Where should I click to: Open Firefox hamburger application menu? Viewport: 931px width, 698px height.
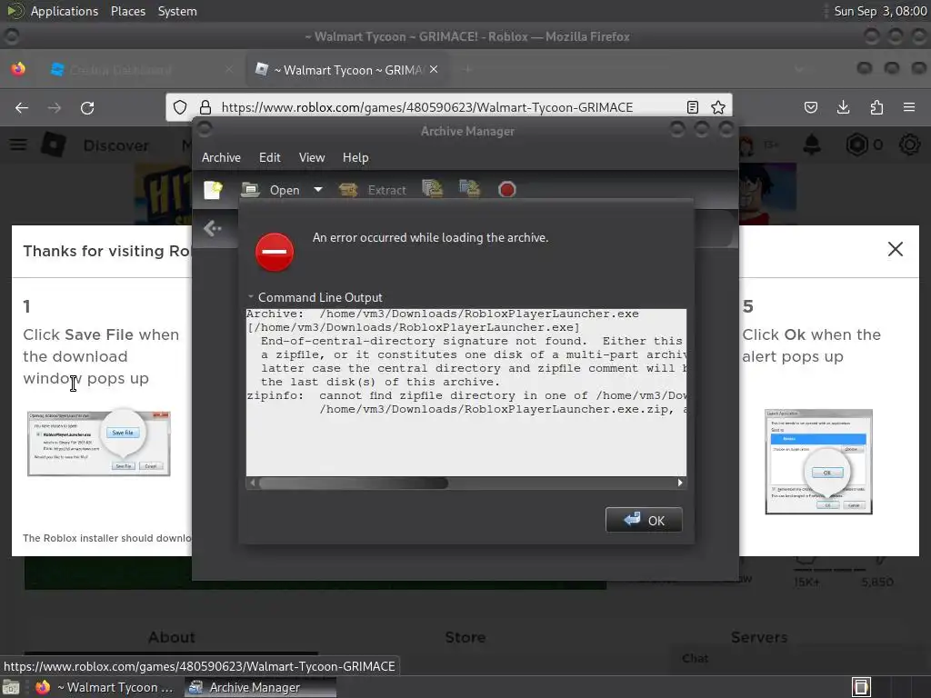point(909,107)
